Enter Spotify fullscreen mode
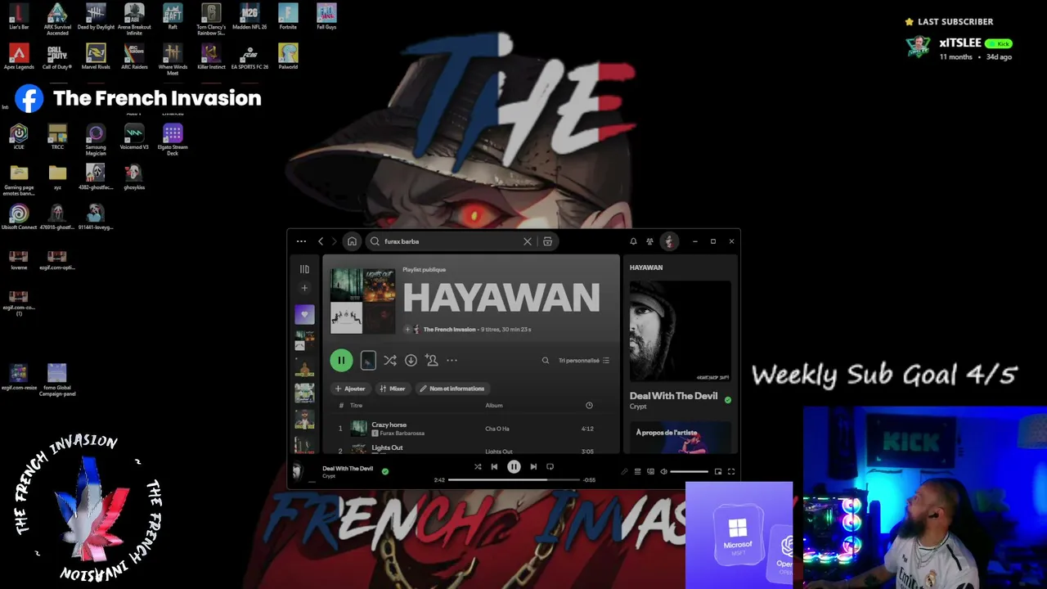 click(731, 472)
